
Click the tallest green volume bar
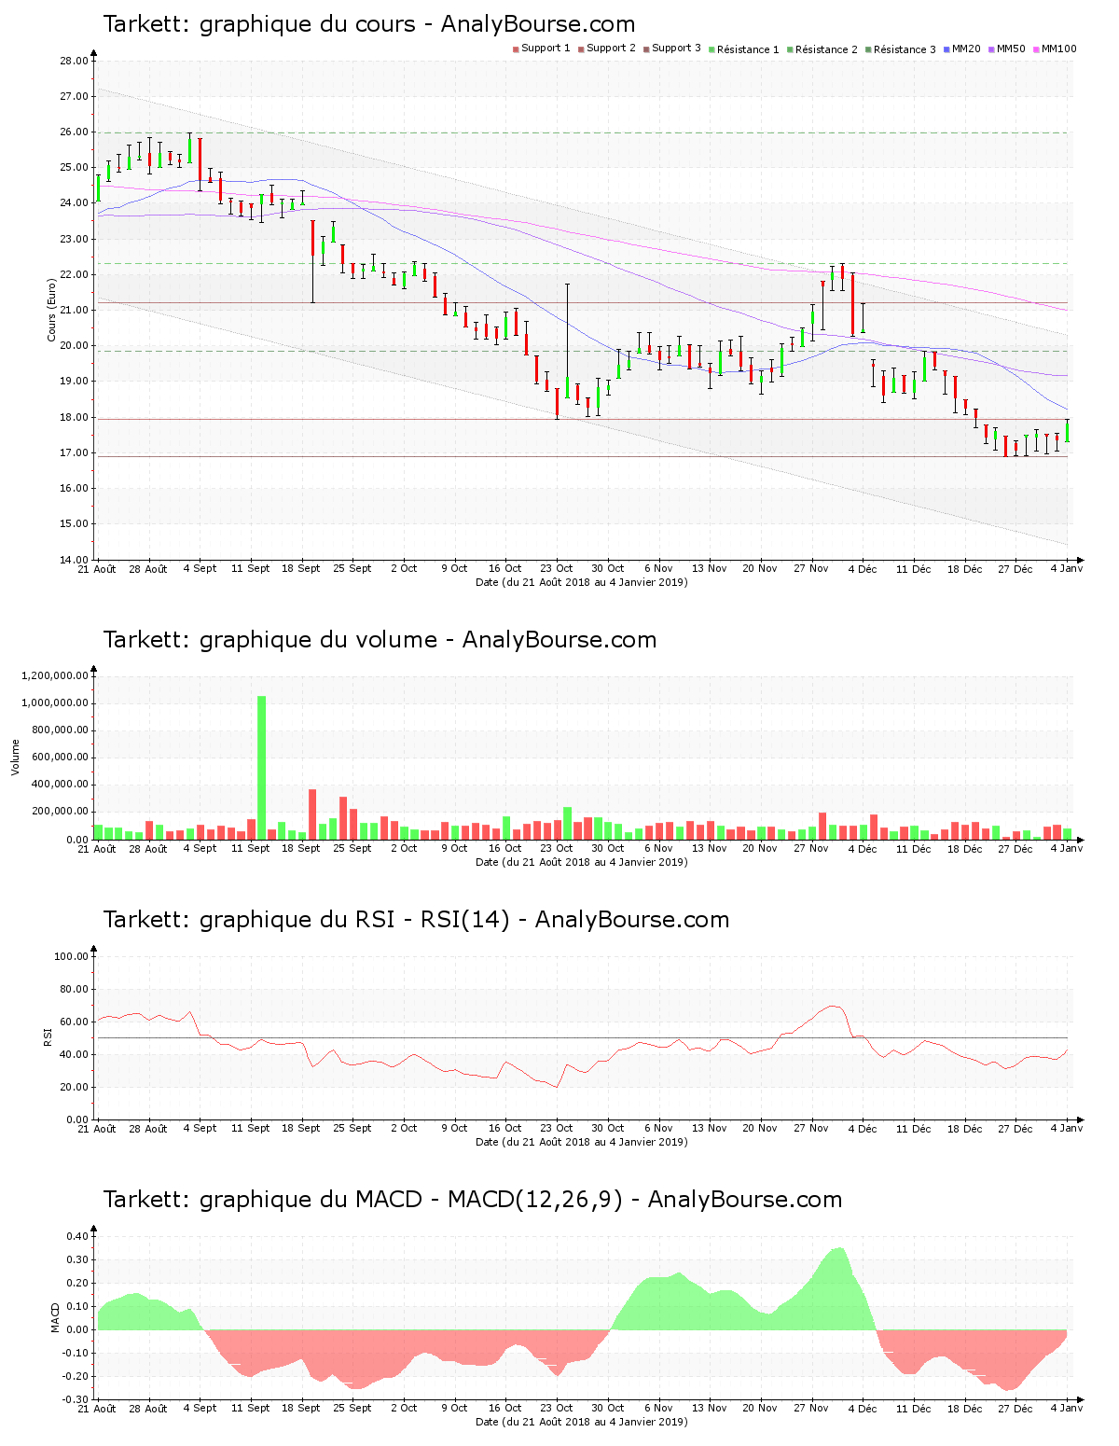click(262, 767)
